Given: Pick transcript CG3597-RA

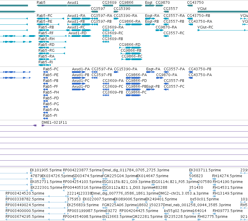Looking at the screenshot, I should 101,16.
